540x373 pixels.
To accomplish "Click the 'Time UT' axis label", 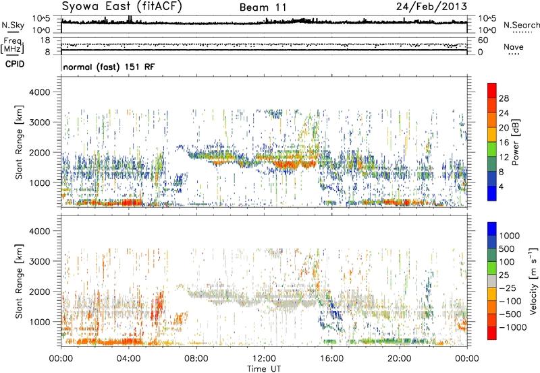I will (x=264, y=368).
